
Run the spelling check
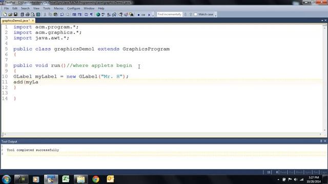pyautogui.click(x=104, y=15)
